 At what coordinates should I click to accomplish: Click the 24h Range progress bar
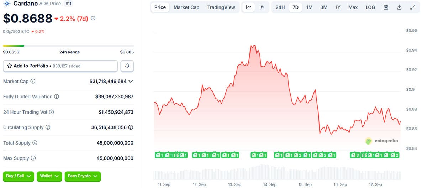[68, 46]
